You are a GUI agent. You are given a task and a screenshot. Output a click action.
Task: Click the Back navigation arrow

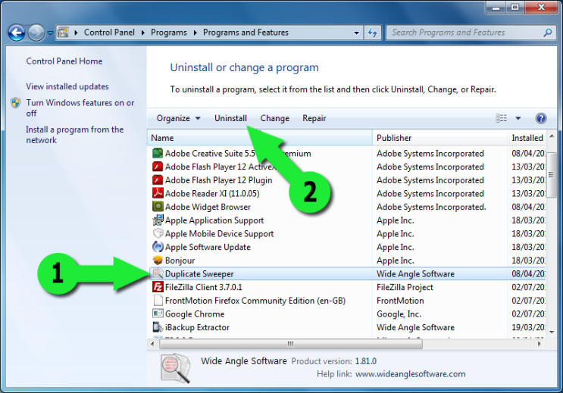point(16,33)
